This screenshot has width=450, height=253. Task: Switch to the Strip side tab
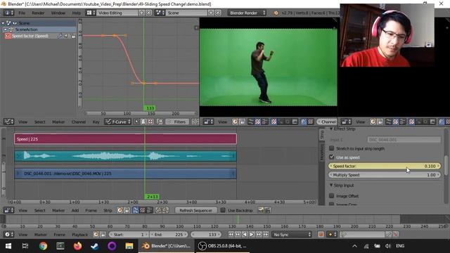click(322, 134)
